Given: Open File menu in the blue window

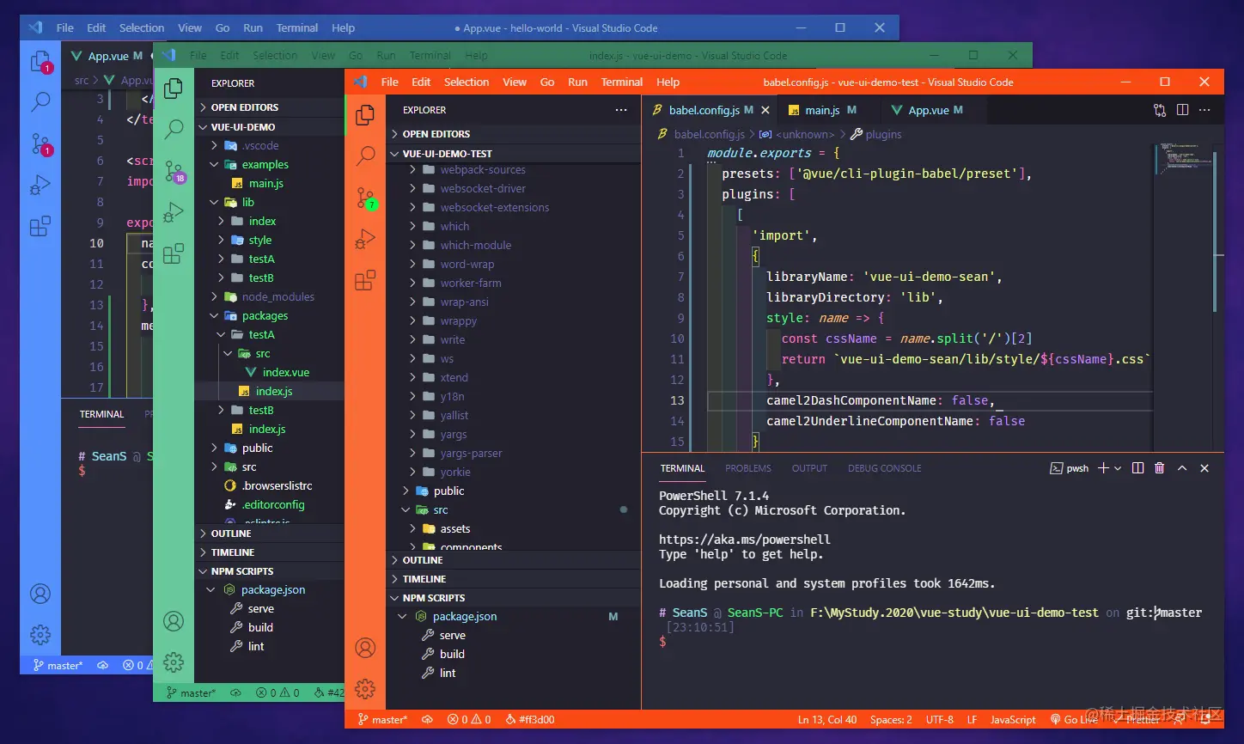Looking at the screenshot, I should [65, 28].
